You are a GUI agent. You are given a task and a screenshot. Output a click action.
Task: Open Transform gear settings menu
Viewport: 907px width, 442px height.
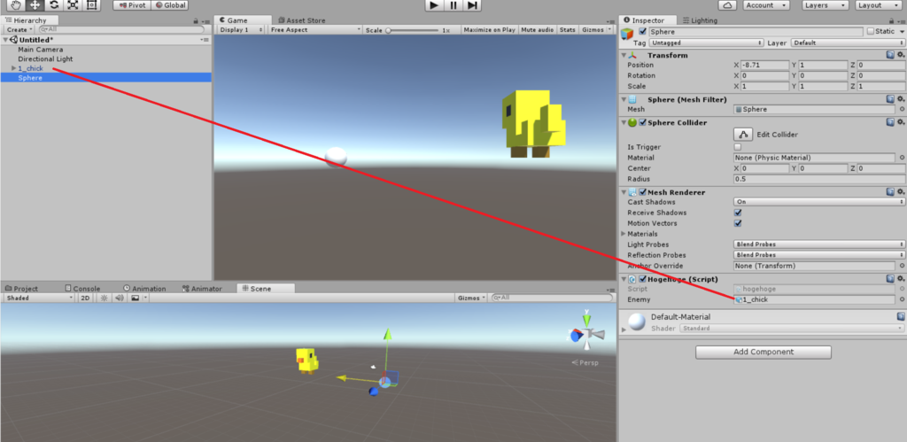coord(901,55)
